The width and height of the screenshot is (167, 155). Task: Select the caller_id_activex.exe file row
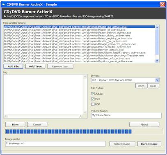coord(79,30)
